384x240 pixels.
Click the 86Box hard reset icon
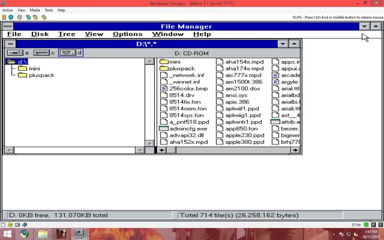[x=11, y=17]
